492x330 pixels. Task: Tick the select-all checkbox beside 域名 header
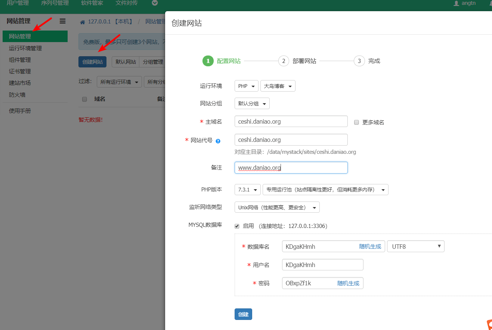pos(84,99)
